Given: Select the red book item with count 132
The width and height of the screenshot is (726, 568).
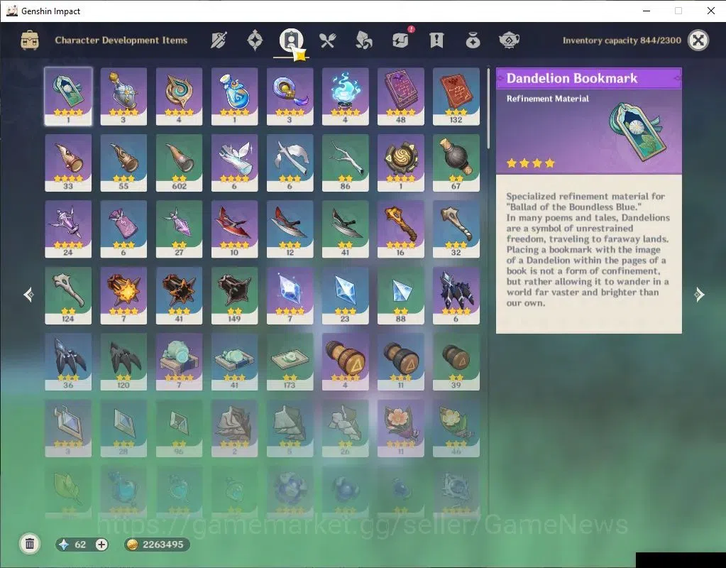Looking at the screenshot, I should [456, 97].
